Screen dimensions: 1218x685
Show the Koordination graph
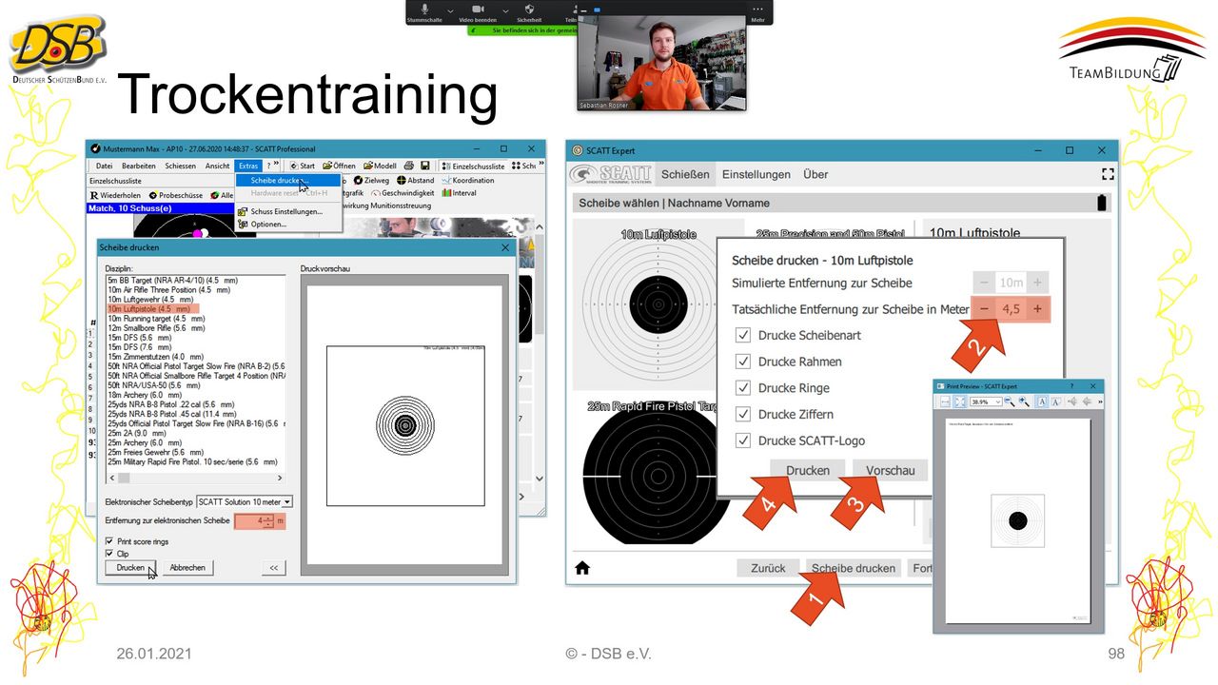tap(467, 180)
